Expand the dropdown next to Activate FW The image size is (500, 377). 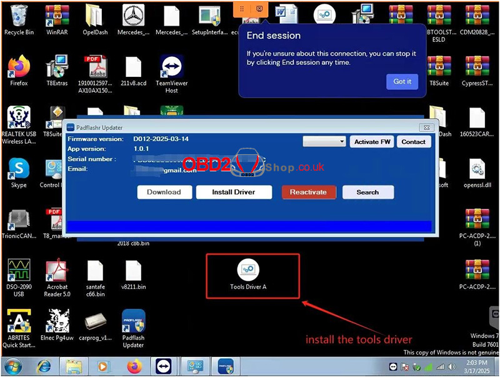coord(340,142)
